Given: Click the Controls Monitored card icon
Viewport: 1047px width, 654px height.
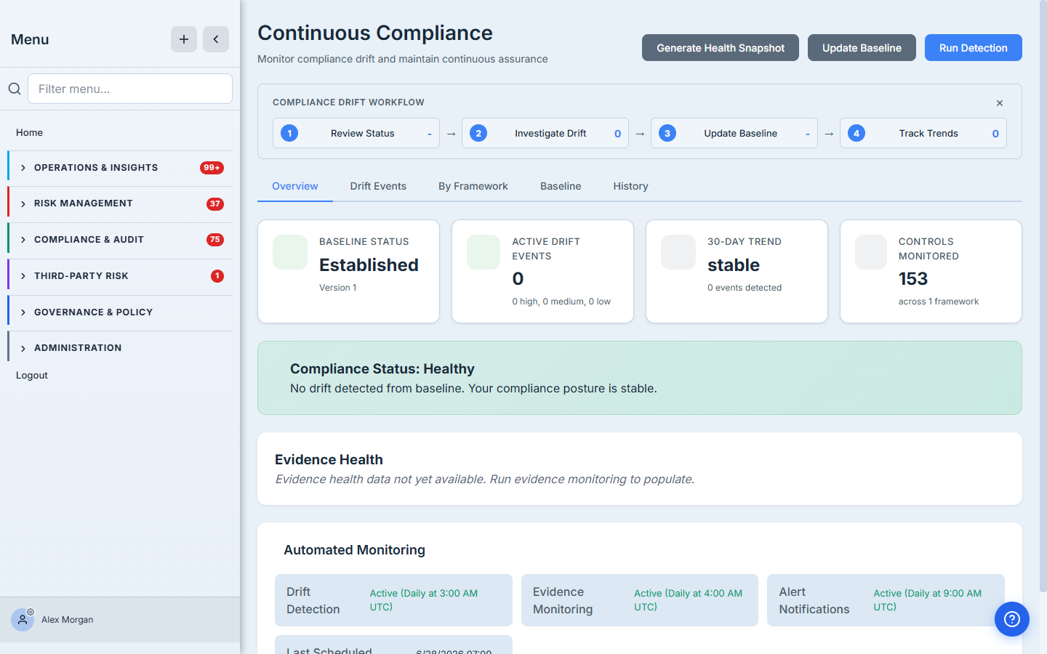Looking at the screenshot, I should click(x=871, y=252).
